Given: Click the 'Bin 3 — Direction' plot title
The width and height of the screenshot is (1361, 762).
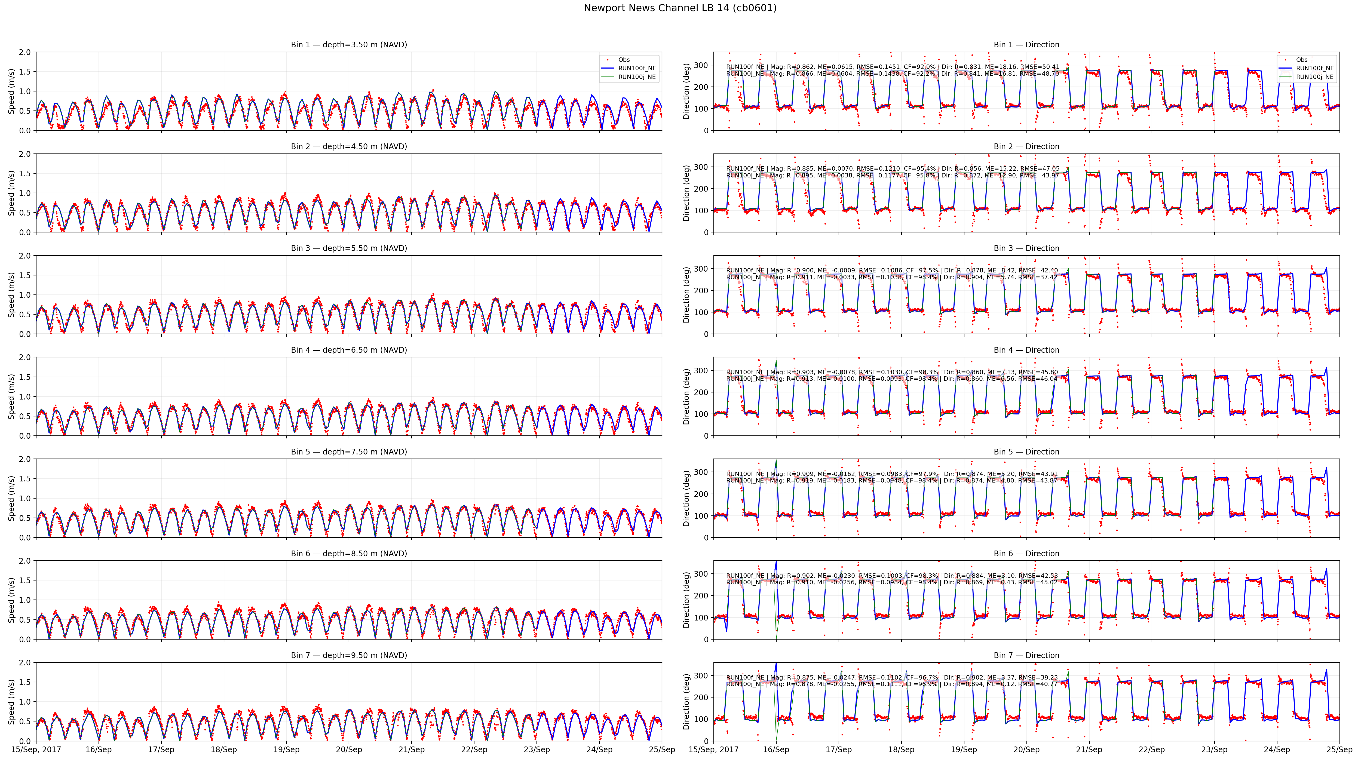Looking at the screenshot, I should coord(1026,248).
